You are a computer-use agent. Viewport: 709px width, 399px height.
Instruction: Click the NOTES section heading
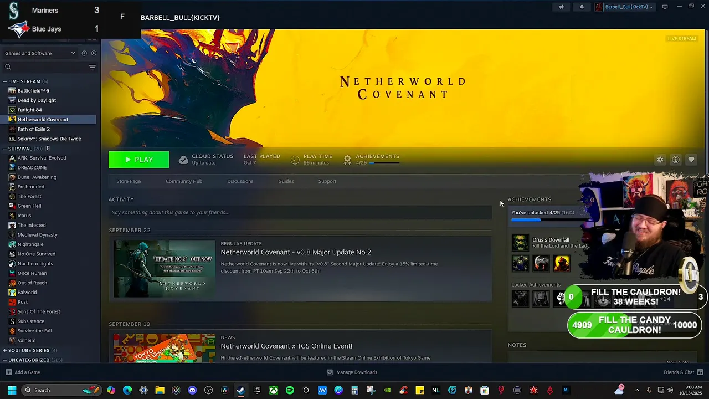517,345
